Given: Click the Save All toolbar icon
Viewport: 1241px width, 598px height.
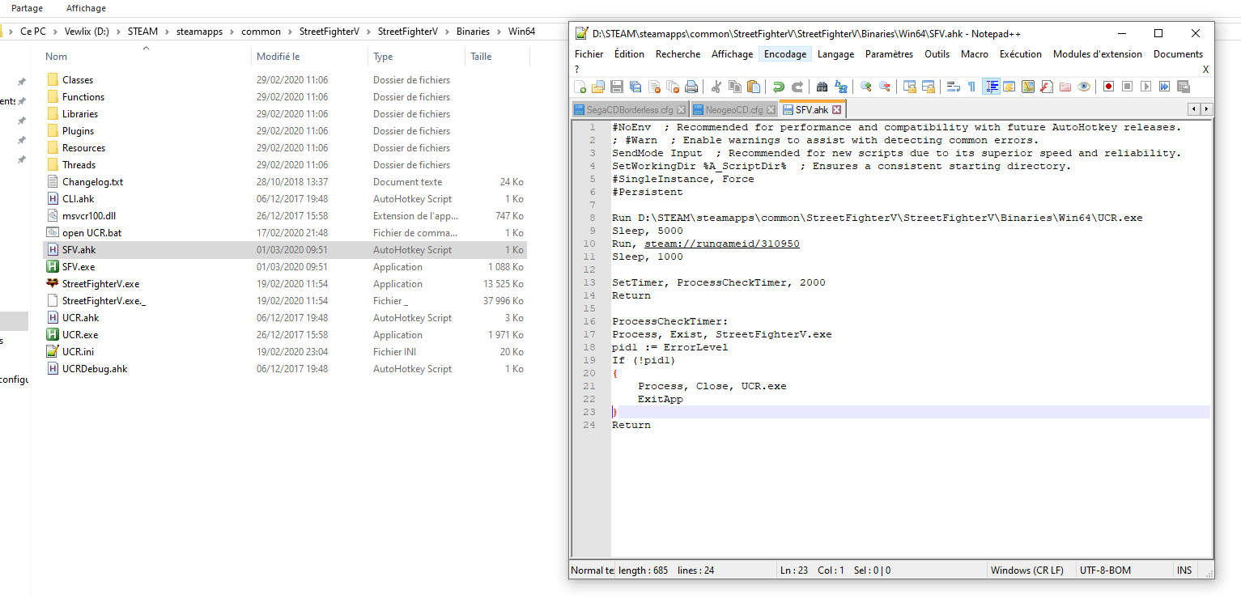Looking at the screenshot, I should tap(635, 87).
